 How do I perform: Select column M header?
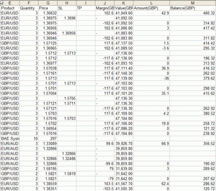click(x=193, y=3)
